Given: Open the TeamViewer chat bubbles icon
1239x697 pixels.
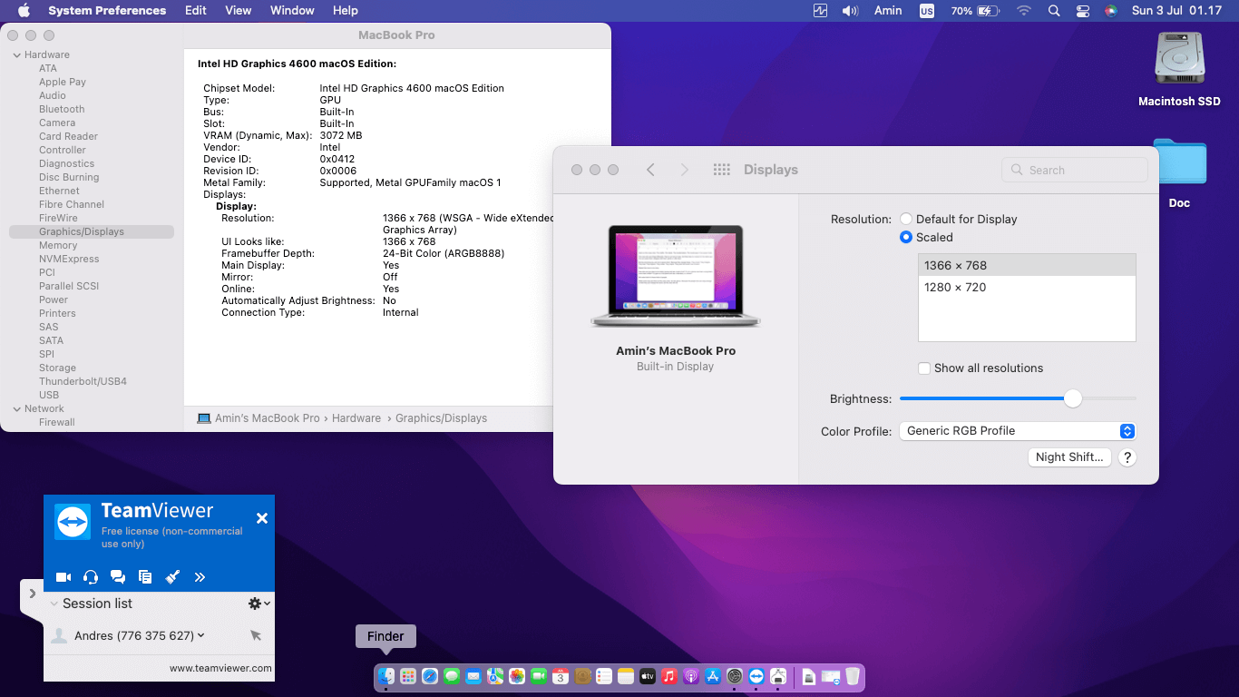Looking at the screenshot, I should click(118, 577).
